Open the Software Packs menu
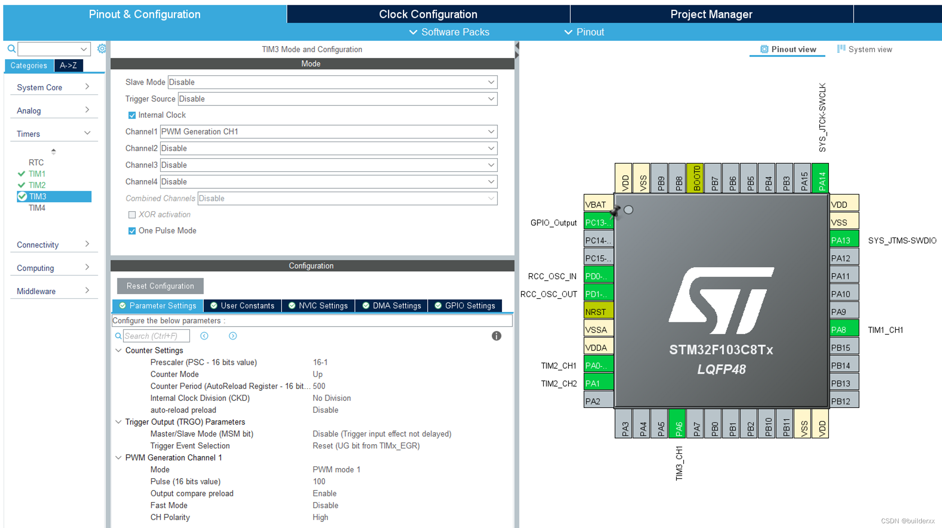Screen dimensions: 942x528 (x=449, y=32)
